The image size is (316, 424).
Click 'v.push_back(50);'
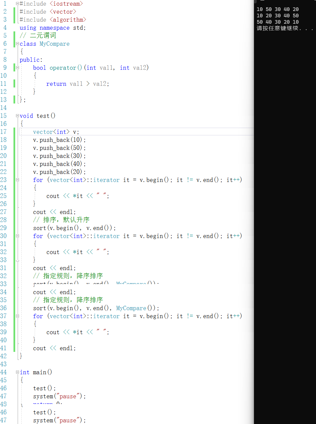tap(59, 148)
